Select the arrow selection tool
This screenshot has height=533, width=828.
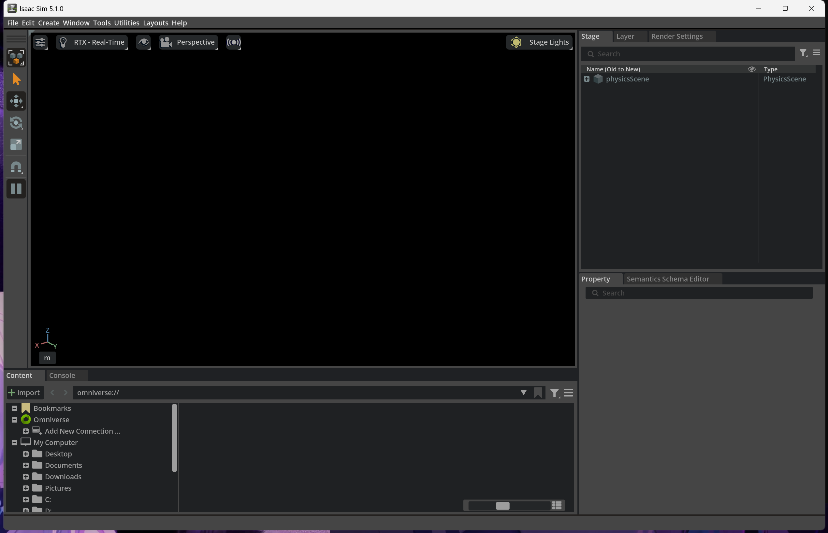(16, 79)
